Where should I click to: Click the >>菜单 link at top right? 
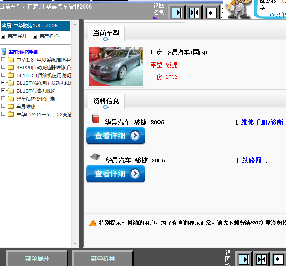coord(277,15)
